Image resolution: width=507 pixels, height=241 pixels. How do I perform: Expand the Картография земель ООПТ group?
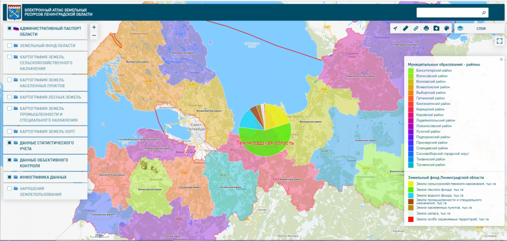(16, 131)
